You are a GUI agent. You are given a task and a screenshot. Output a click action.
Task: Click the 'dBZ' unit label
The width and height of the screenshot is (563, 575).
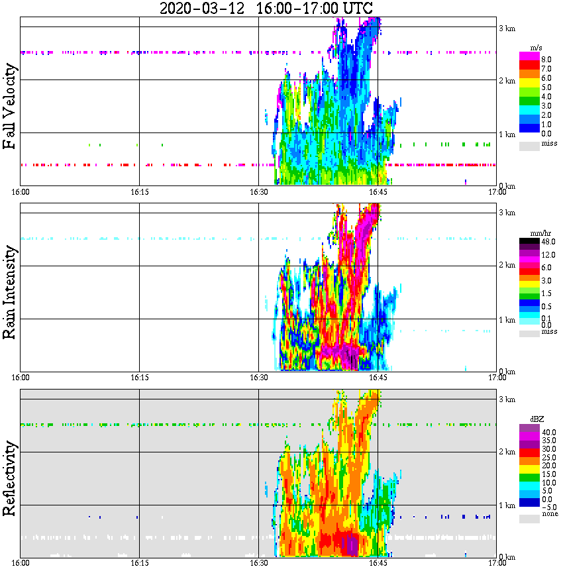[x=537, y=419]
